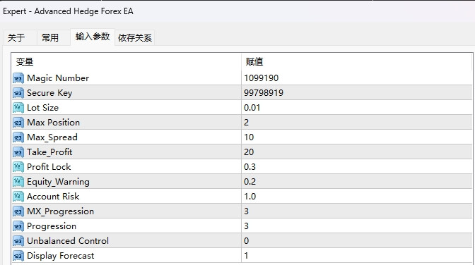The height and width of the screenshot is (265, 475).
Task: Select the Account Risk variable name
Action: tap(53, 197)
